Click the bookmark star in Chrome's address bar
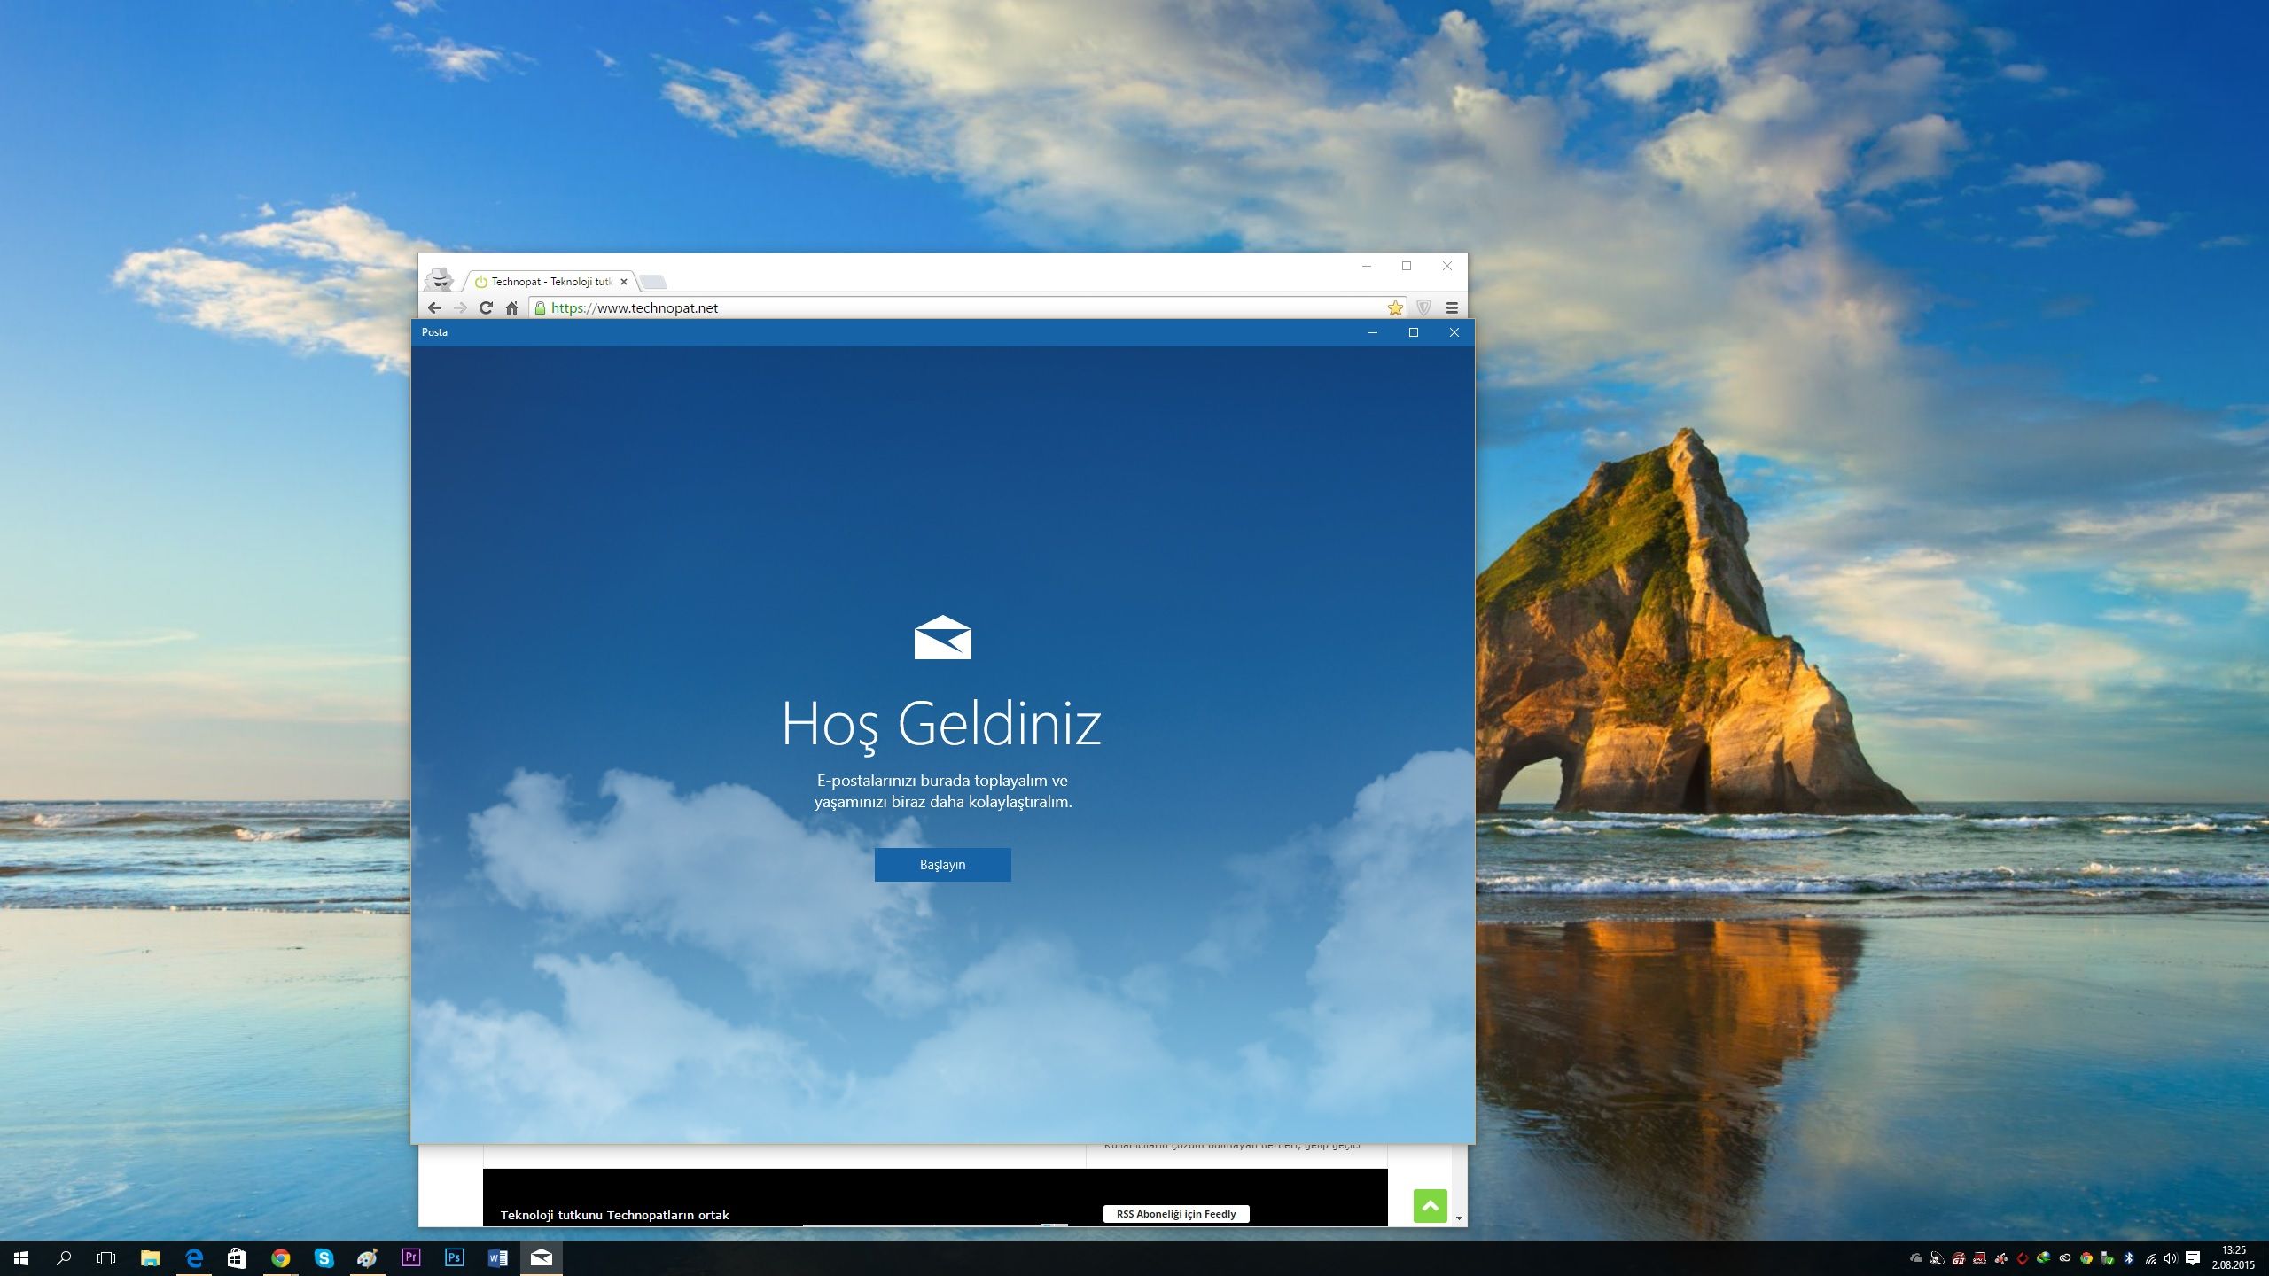 tap(1395, 307)
